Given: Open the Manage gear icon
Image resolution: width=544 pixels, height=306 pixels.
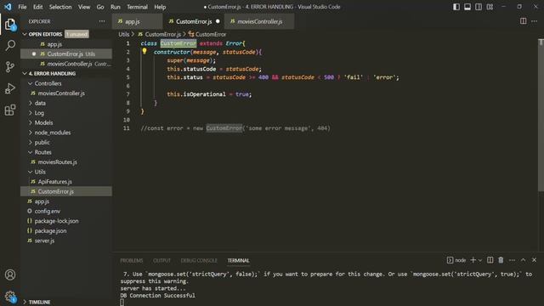Looking at the screenshot, I should coord(10,297).
